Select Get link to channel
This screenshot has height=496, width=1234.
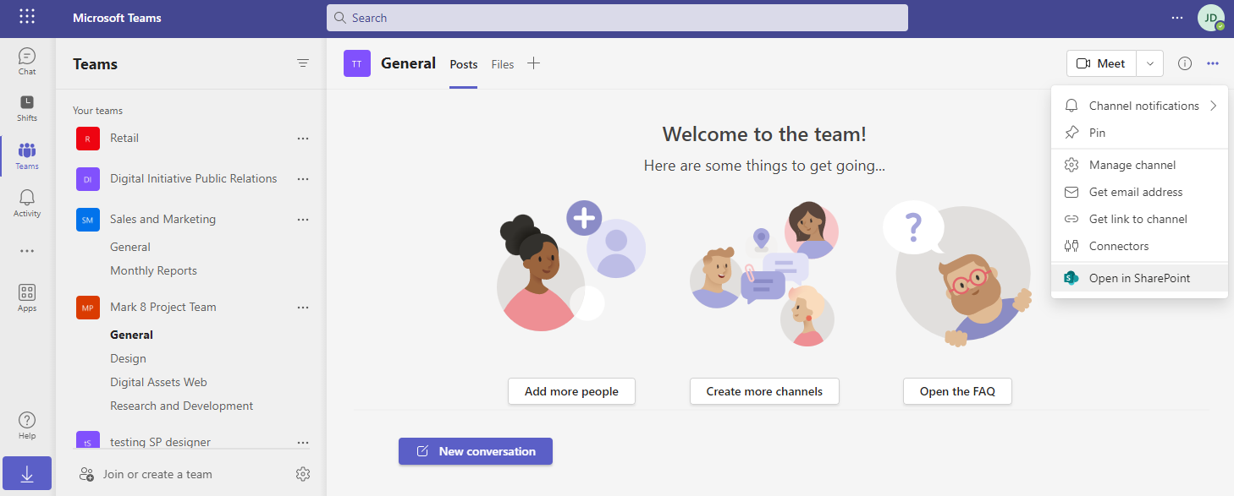coord(1139,219)
